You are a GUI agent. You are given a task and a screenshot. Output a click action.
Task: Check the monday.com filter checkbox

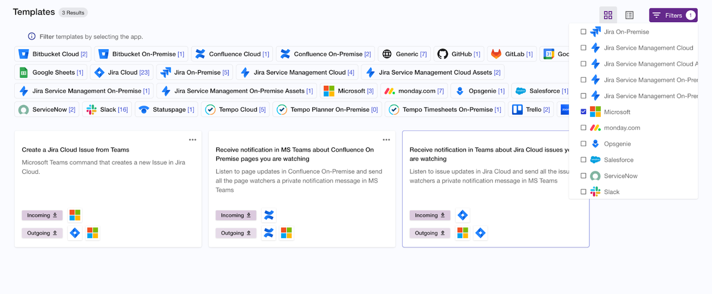(x=583, y=128)
